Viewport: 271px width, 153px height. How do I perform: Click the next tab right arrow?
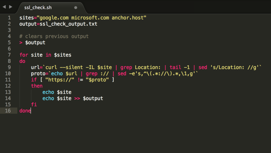coord(11,7)
